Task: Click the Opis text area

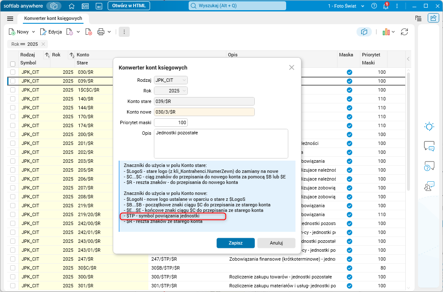Action: click(221, 144)
